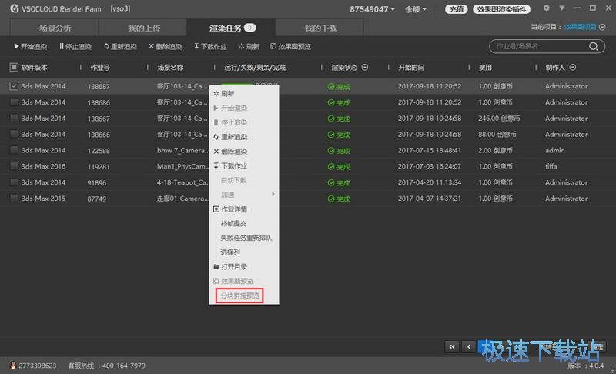The image size is (616, 374).
Task: Choose 作业详情 in the context menu
Action: pos(244,209)
